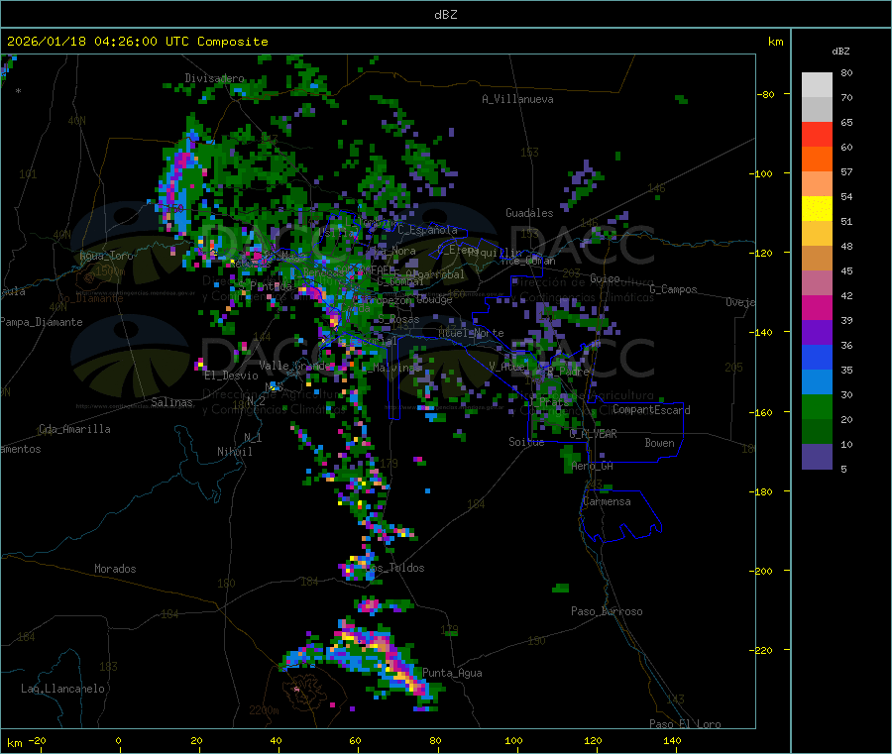
Task: Select the 'A_Villanueva' map label
Action: [517, 99]
